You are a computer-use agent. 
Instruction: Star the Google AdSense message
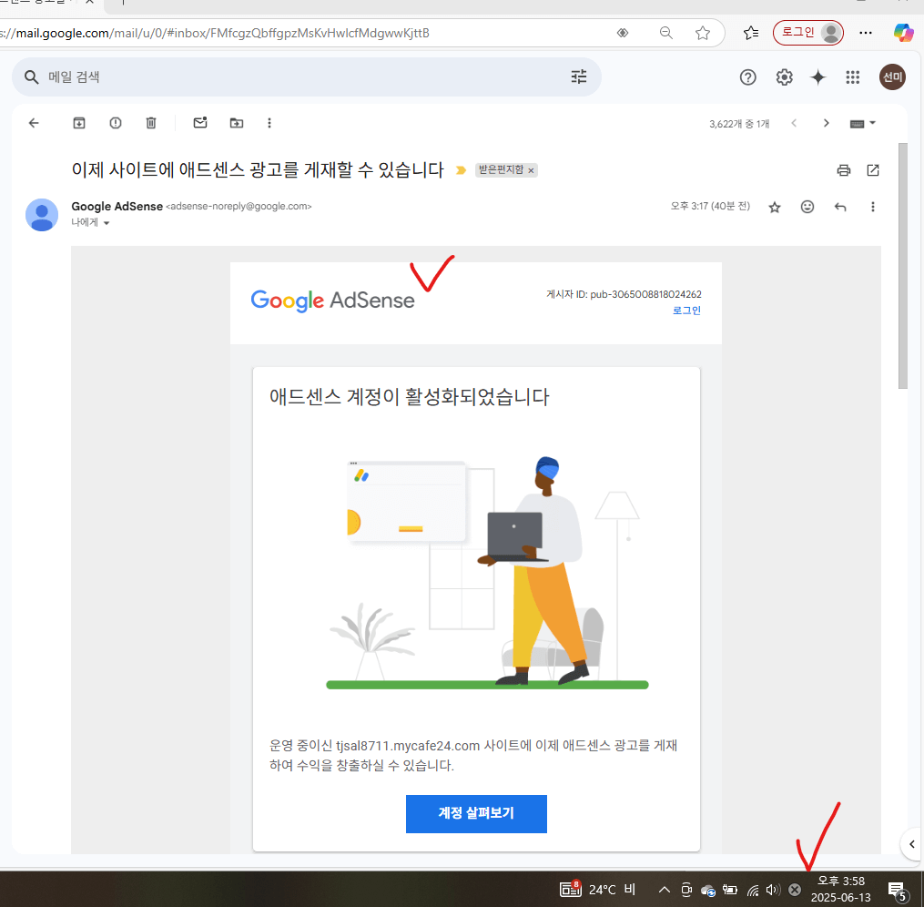[775, 207]
